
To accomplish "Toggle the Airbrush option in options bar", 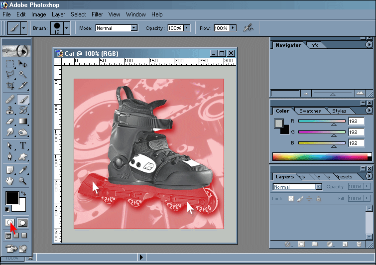I will pyautogui.click(x=248, y=28).
